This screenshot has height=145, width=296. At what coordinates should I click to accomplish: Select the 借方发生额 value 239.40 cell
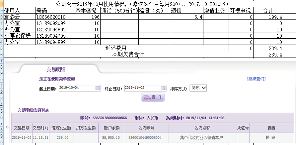tap(62, 137)
